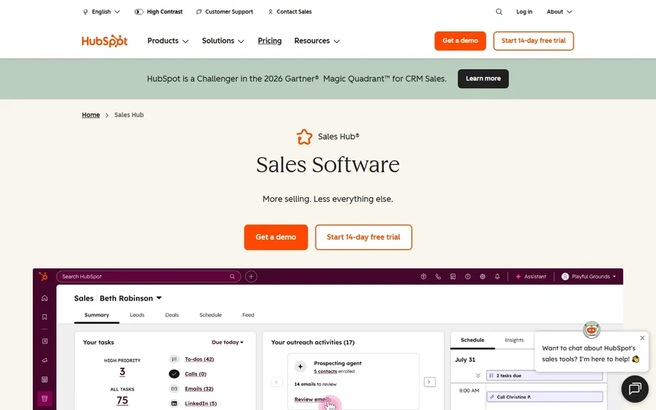Go to previous outreach activity card
The width and height of the screenshot is (656, 410).
click(277, 382)
